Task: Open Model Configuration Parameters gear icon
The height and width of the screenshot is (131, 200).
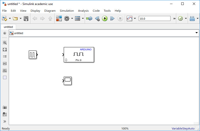Action: tap(67, 18)
